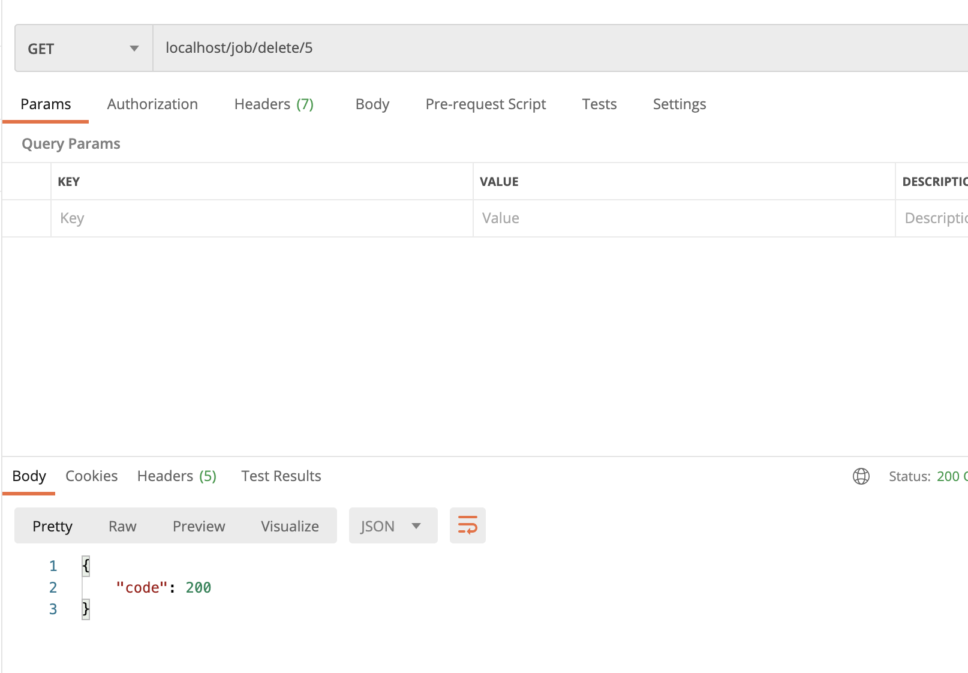Click the VALUE column header
Viewport: 968px width, 673px height.
499,182
